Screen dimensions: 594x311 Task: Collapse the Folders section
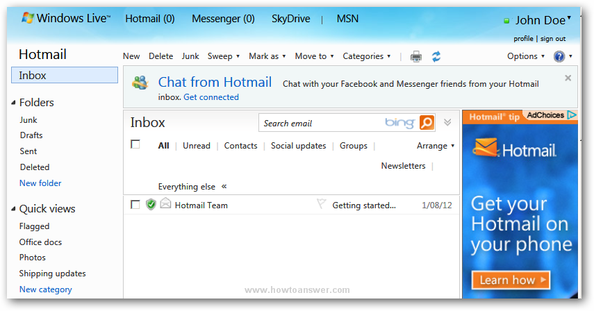point(13,103)
